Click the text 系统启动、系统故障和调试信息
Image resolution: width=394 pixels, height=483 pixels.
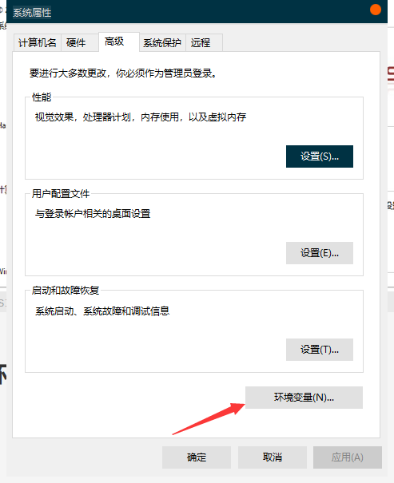click(102, 311)
